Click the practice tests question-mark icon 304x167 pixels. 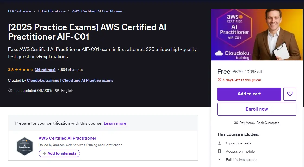[219, 143]
